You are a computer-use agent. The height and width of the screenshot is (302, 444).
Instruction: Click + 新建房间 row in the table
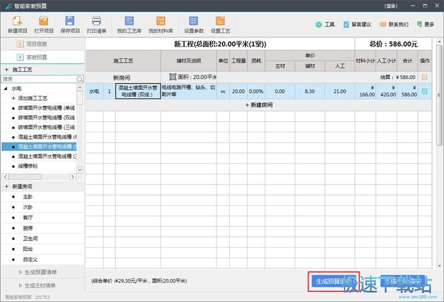[x=259, y=105]
